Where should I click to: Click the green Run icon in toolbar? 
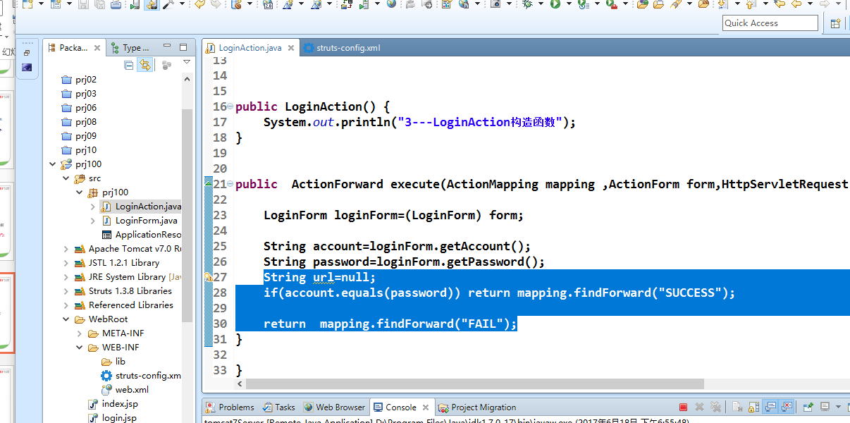pyautogui.click(x=555, y=4)
